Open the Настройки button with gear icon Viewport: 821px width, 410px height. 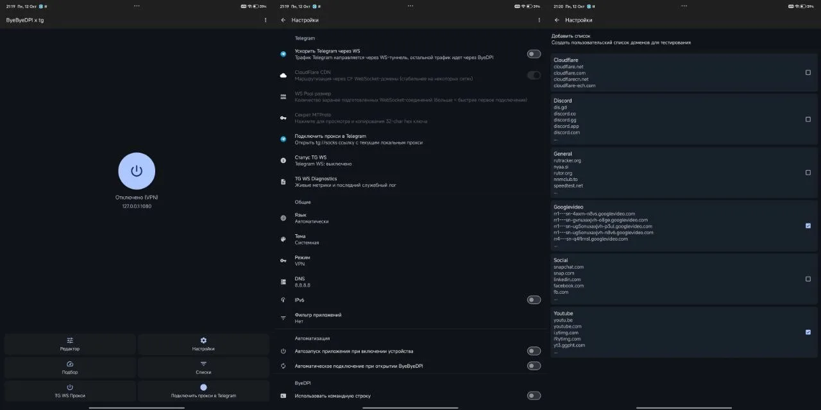point(203,344)
